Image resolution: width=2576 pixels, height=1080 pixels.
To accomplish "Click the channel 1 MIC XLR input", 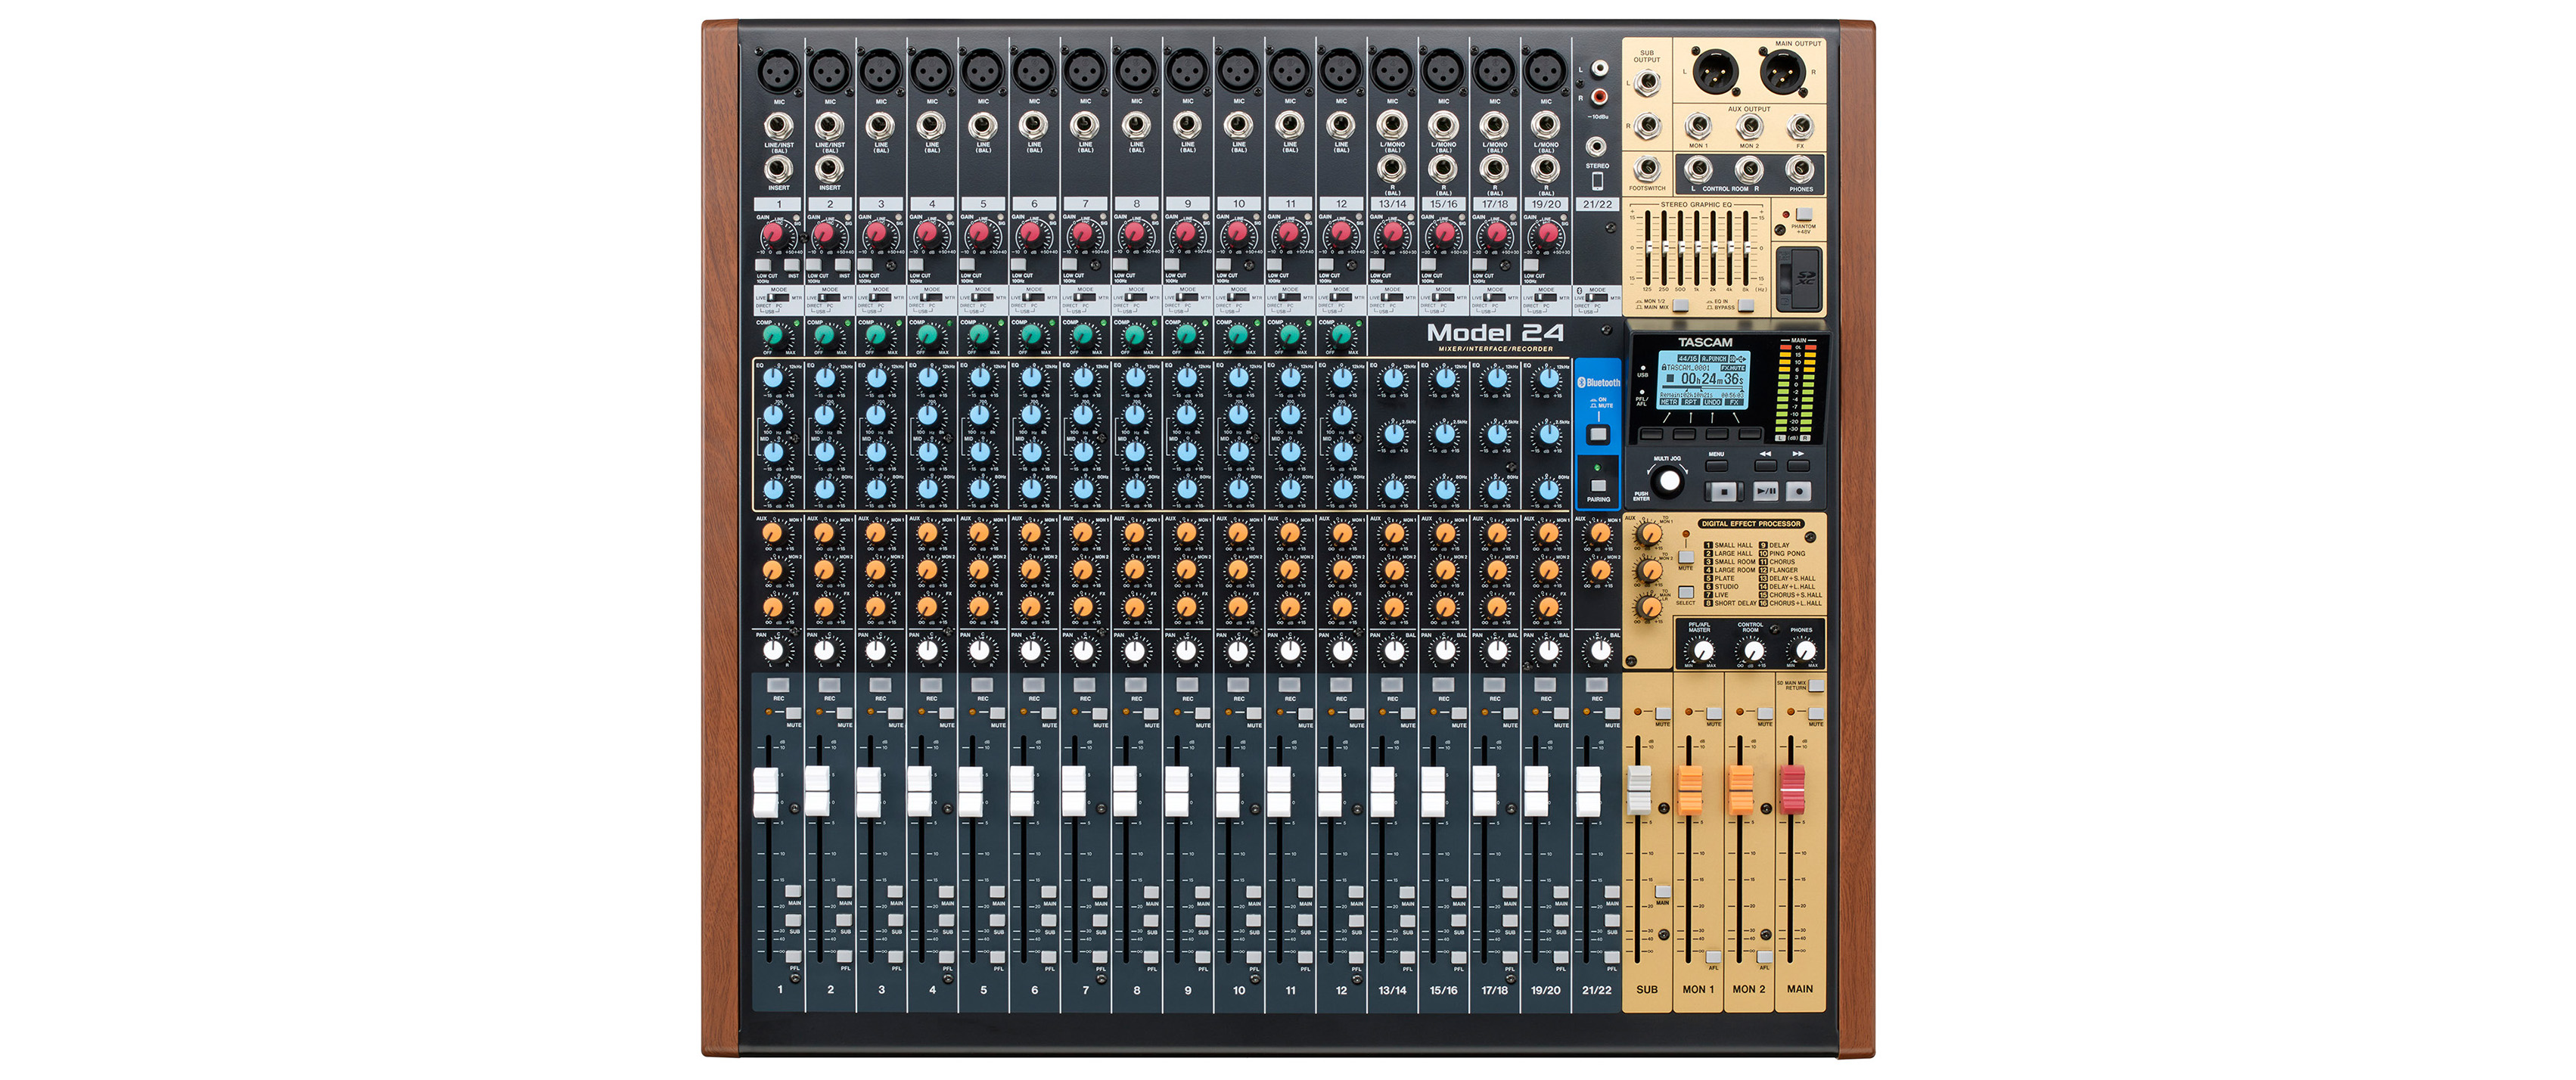I will click(x=778, y=71).
